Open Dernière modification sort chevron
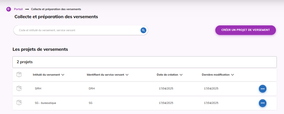The width and height of the screenshot is (284, 114). (233, 75)
